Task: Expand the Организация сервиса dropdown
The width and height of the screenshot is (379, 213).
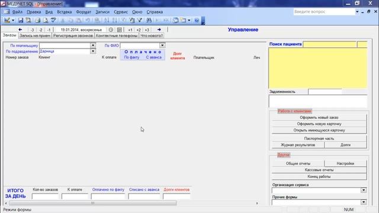Action: click(x=364, y=191)
